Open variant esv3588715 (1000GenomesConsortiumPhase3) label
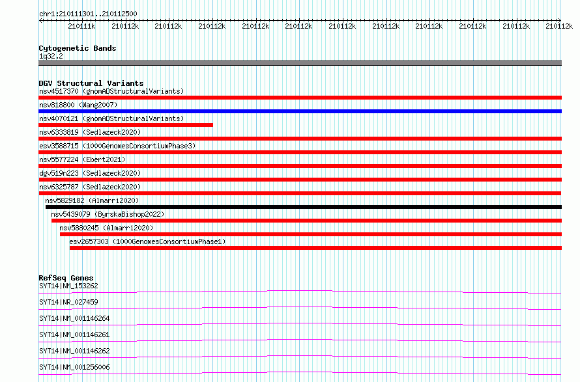 pyautogui.click(x=117, y=146)
